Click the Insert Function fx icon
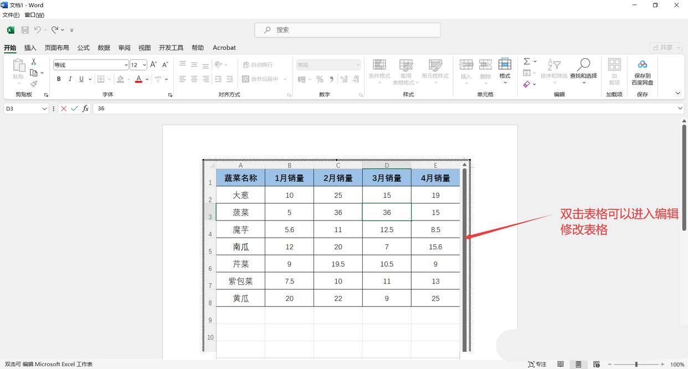Viewport: 688px width, 369px height. [85, 109]
